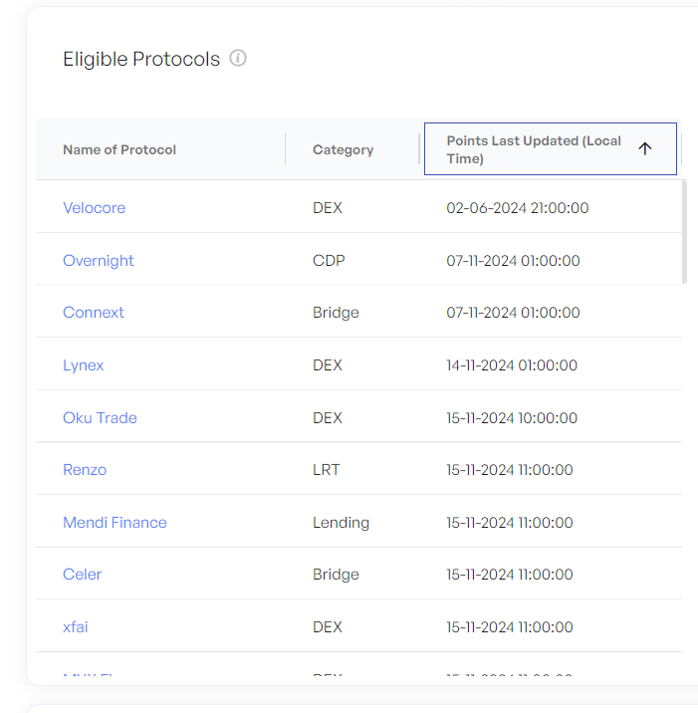Open the Velocore protocol link
698x713 pixels.
click(95, 208)
